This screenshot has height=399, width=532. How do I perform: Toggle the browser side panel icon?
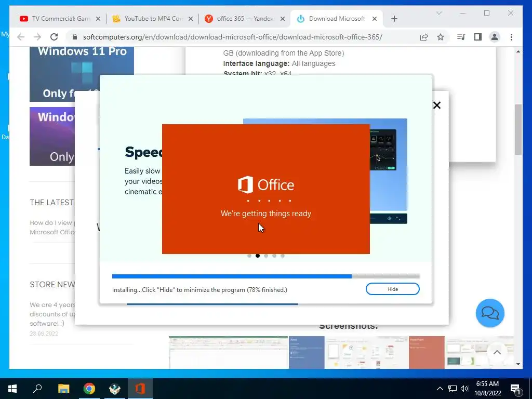pyautogui.click(x=478, y=37)
